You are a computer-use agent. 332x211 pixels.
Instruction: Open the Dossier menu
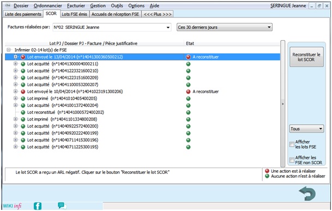pos(21,5)
